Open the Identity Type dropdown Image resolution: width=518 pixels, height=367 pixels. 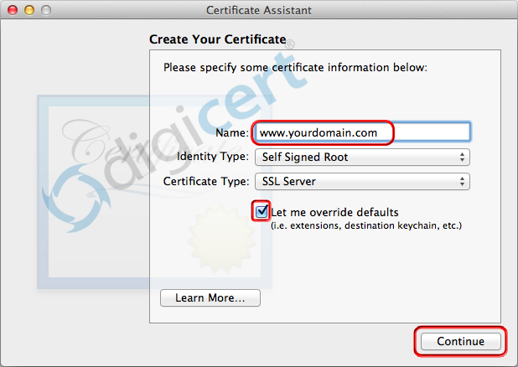point(360,157)
